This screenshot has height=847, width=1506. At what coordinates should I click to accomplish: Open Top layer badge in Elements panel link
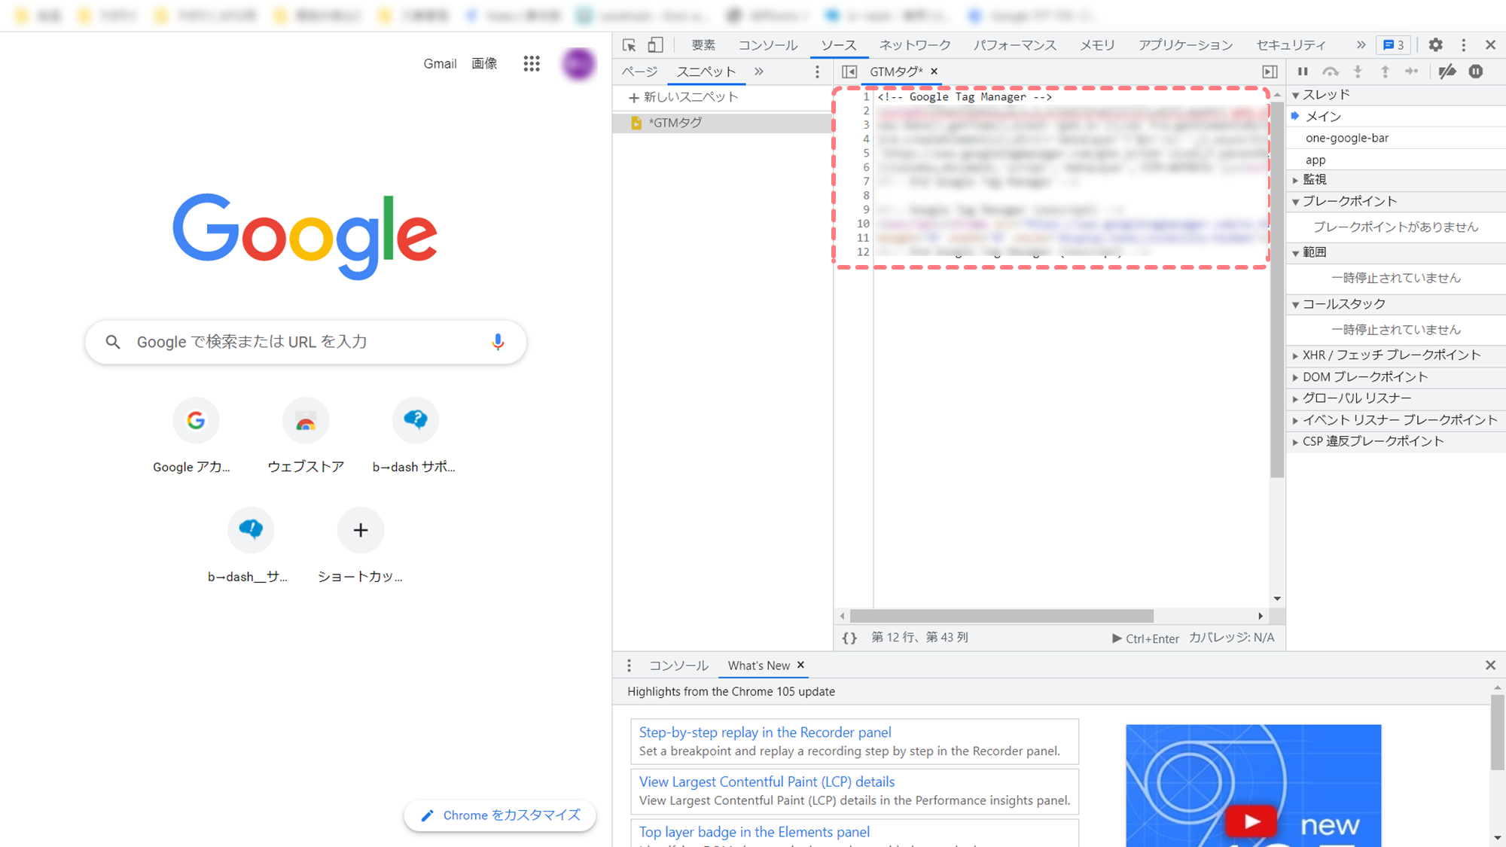click(755, 832)
